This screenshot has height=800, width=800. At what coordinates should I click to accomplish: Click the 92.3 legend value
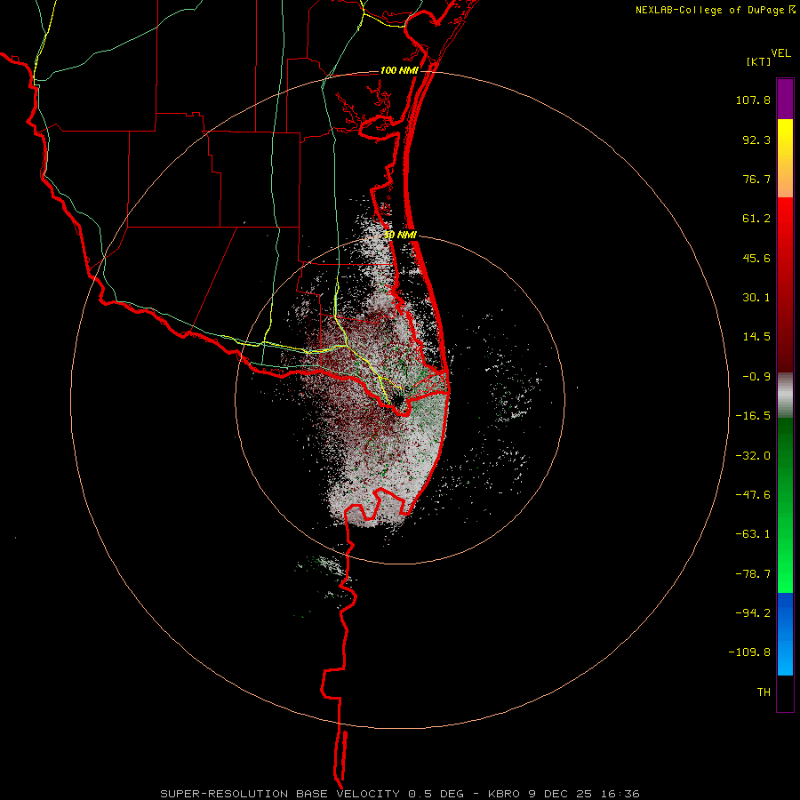(x=756, y=140)
